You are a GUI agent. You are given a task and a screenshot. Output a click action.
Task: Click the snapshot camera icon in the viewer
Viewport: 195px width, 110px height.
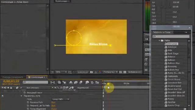click(x=91, y=72)
